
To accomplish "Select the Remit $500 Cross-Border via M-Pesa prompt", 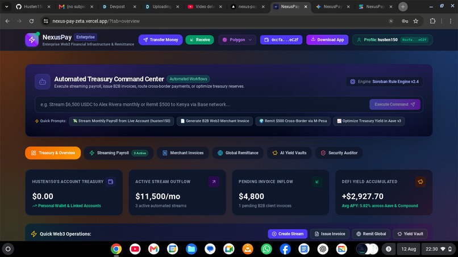I will pyautogui.click(x=293, y=121).
